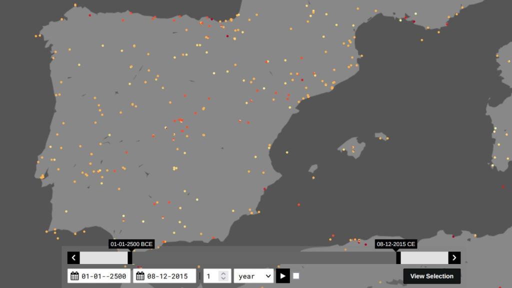Open the start date calendar picker
The width and height of the screenshot is (512, 288).
click(74, 275)
